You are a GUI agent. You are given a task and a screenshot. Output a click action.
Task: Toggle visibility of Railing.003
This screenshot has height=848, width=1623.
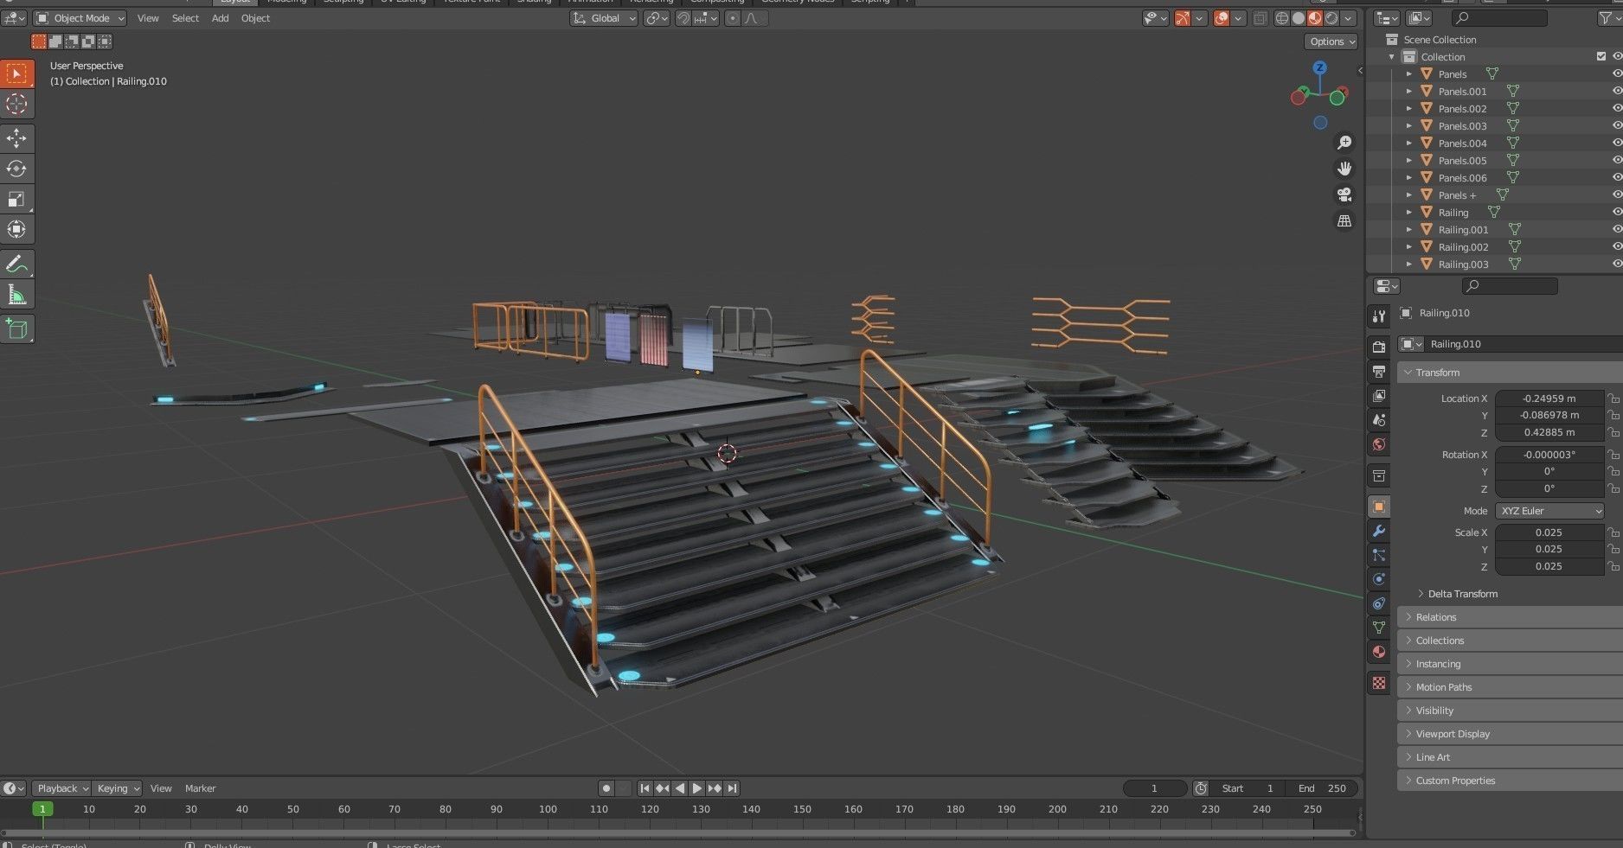pyautogui.click(x=1616, y=264)
